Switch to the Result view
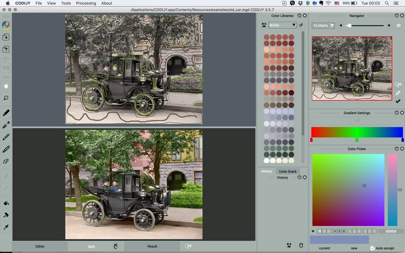 tap(152, 246)
